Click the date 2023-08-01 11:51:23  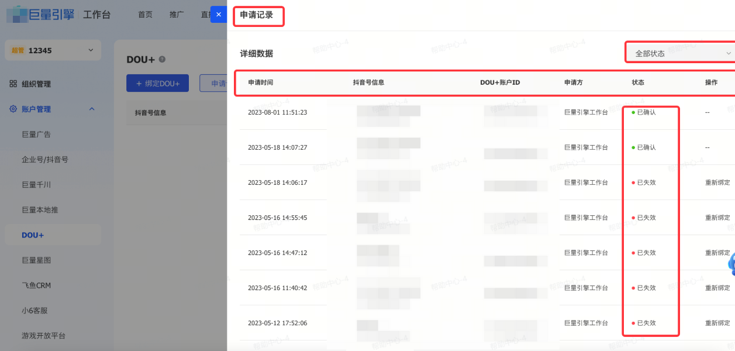[x=277, y=112]
